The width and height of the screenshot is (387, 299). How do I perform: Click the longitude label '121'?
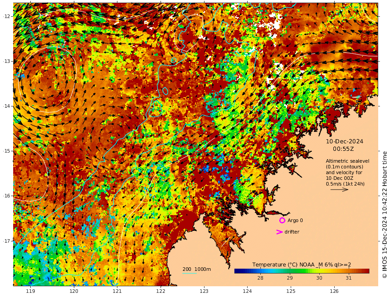117,292
